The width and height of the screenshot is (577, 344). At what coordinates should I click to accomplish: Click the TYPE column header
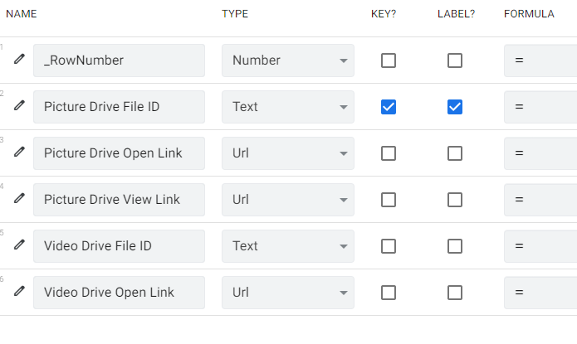(235, 14)
